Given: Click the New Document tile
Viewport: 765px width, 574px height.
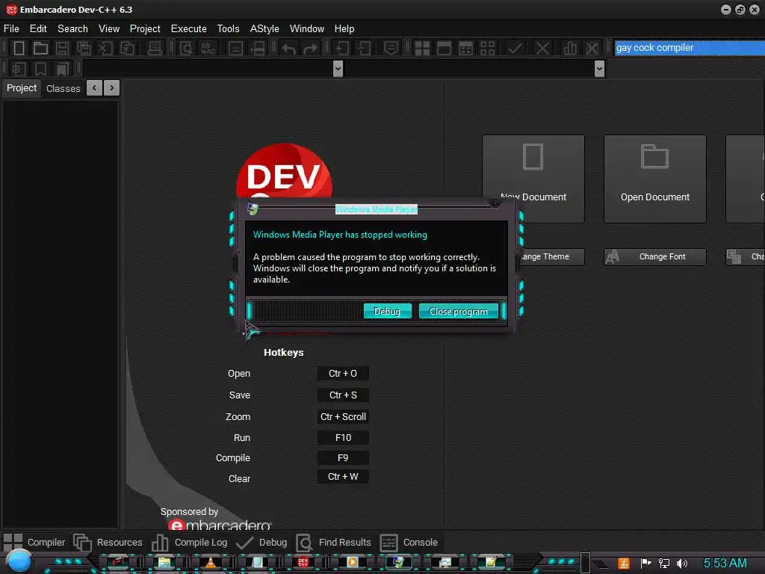Looking at the screenshot, I should point(533,179).
